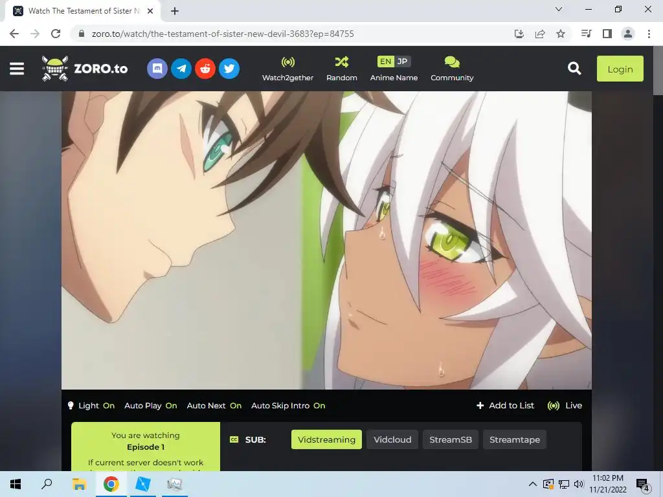Open the Windows Start menu
Screen dimensions: 663x497
pyautogui.click(x=16, y=484)
